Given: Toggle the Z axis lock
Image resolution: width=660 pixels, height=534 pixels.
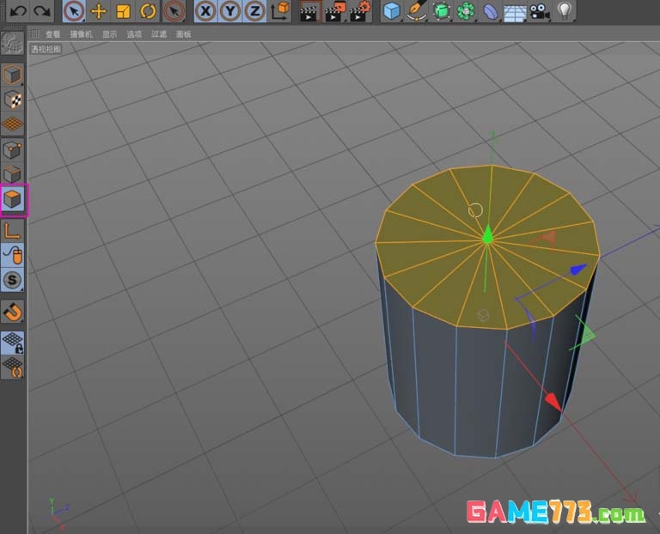Looking at the screenshot, I should click(254, 11).
